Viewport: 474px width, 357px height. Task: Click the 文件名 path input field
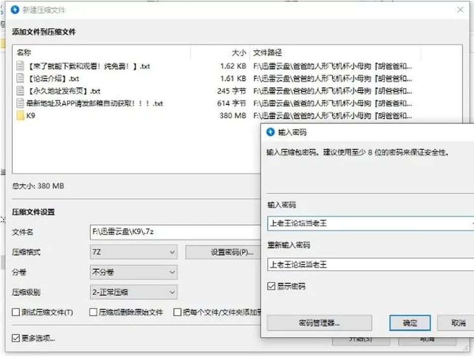[x=175, y=232]
